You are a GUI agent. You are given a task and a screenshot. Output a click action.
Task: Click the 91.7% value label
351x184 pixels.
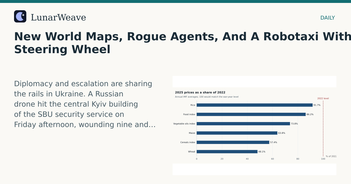(317, 105)
